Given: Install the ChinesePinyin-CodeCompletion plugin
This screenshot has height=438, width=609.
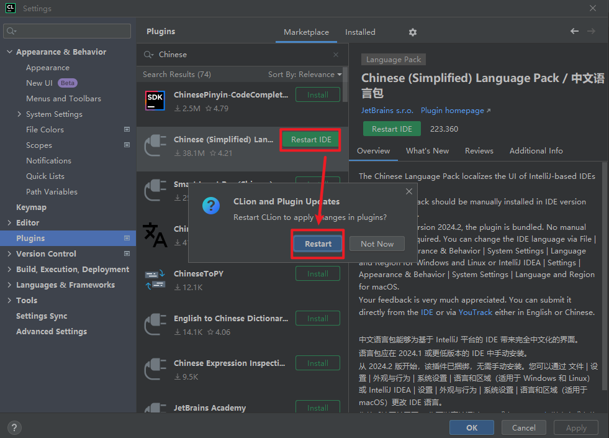Looking at the screenshot, I should [318, 95].
